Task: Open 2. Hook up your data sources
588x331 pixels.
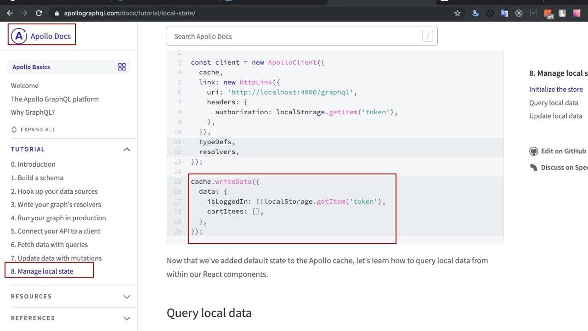Action: click(x=54, y=191)
